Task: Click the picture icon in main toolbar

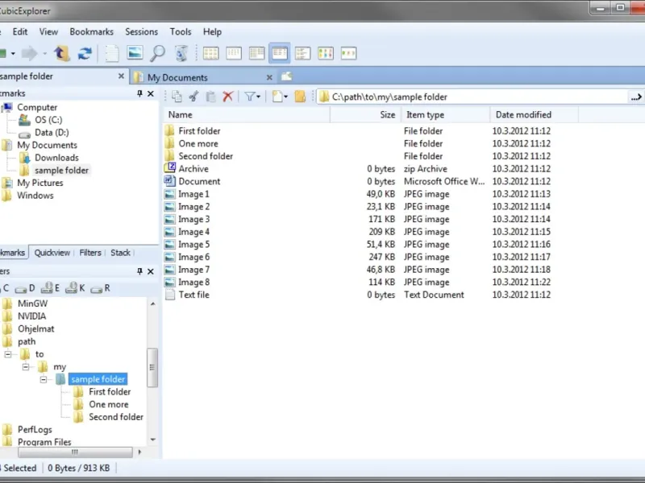Action: pyautogui.click(x=135, y=54)
